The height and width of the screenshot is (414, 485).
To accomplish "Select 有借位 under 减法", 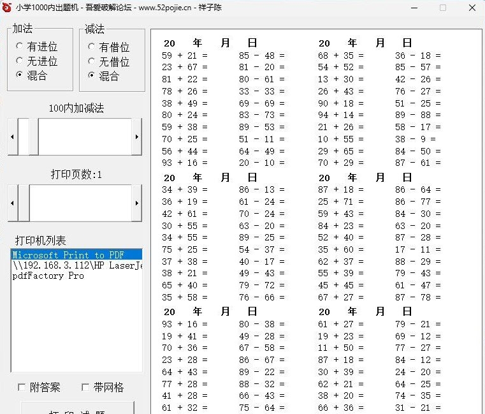I will 92,47.
